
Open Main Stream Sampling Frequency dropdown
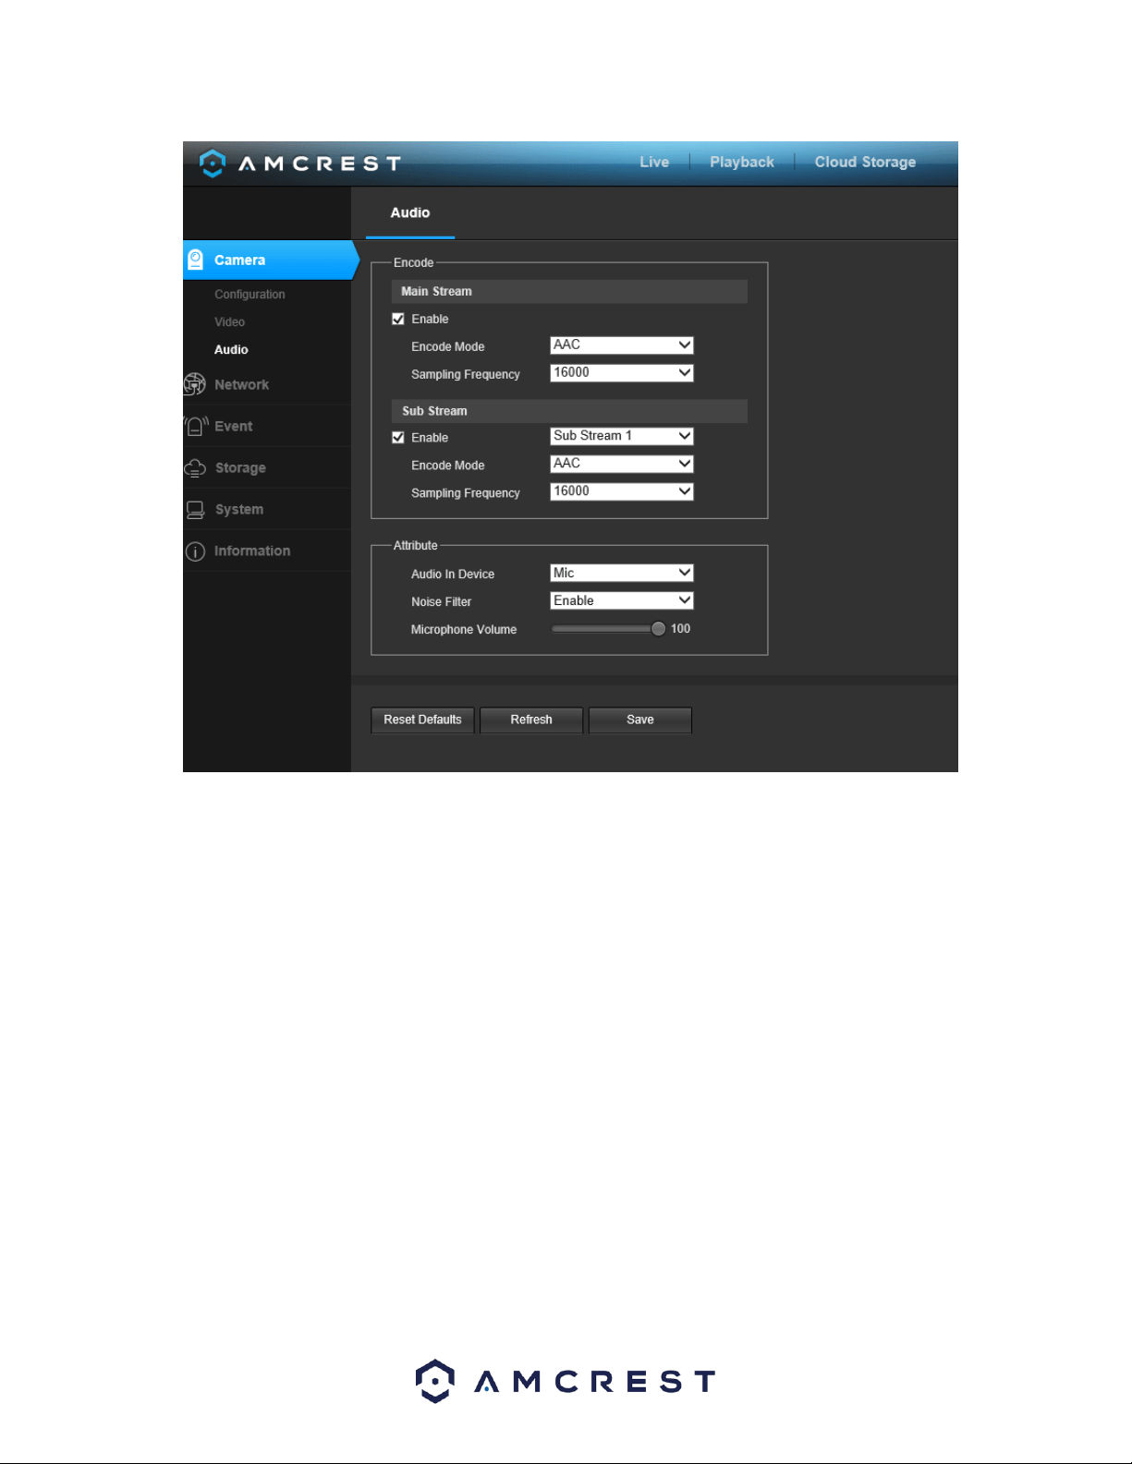click(x=622, y=373)
